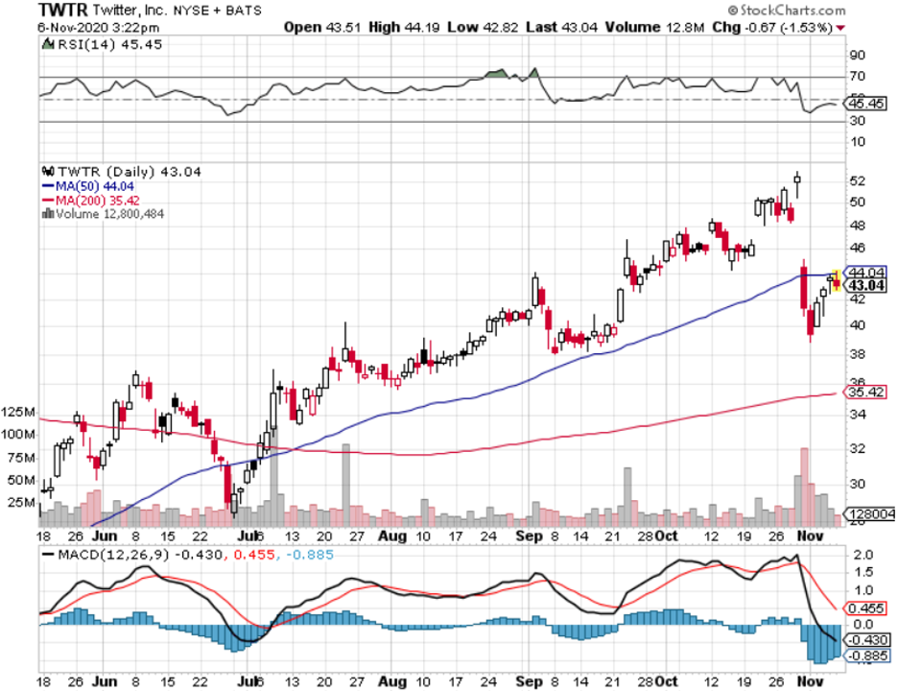Click the red 0.455 MACD axis tag
The height and width of the screenshot is (691, 898).
pos(867,608)
